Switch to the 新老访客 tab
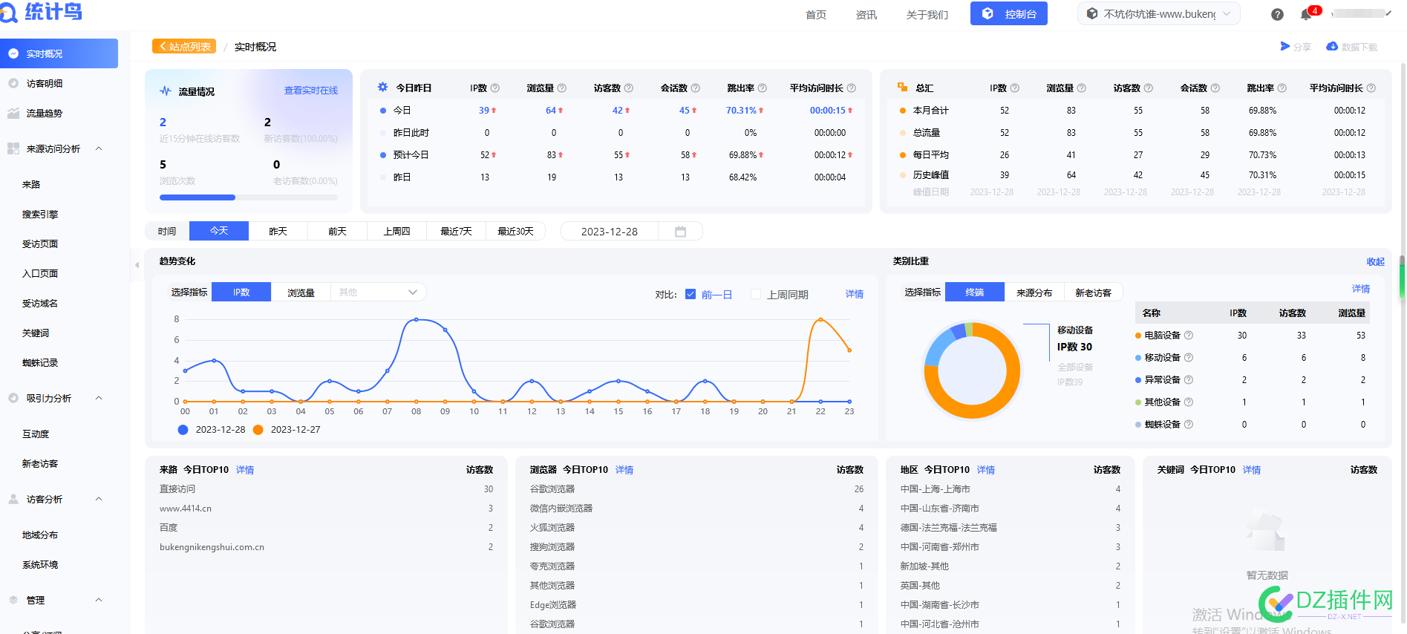The height and width of the screenshot is (634, 1407). 1093,293
